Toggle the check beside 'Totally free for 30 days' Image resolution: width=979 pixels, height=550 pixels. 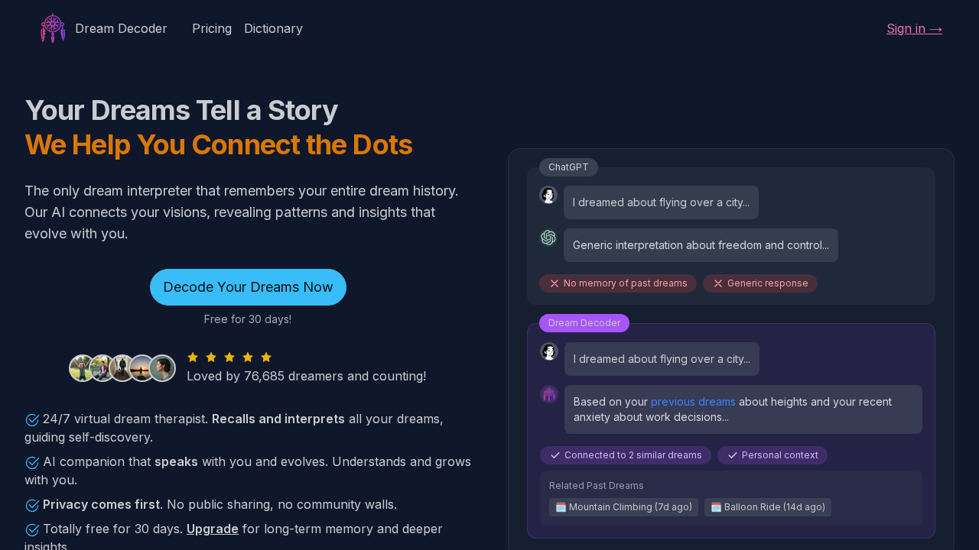[31, 529]
